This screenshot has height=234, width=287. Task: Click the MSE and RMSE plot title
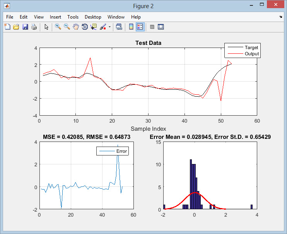(87, 137)
